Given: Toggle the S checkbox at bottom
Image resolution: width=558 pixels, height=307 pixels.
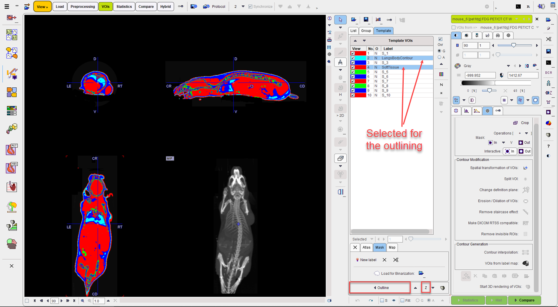Looking at the screenshot, I should pyautogui.click(x=382, y=300).
